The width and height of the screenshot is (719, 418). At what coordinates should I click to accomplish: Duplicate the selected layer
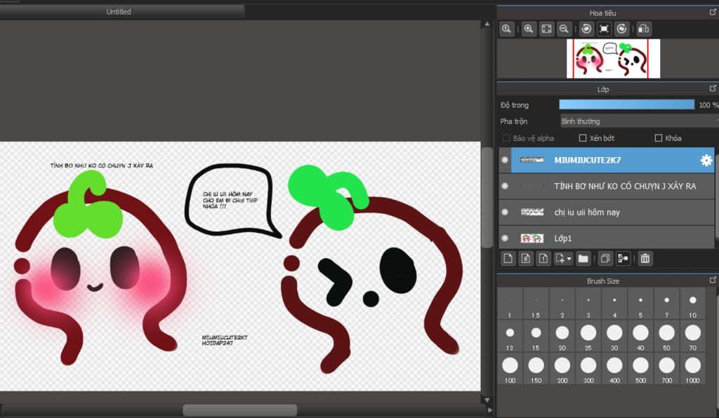(x=605, y=259)
